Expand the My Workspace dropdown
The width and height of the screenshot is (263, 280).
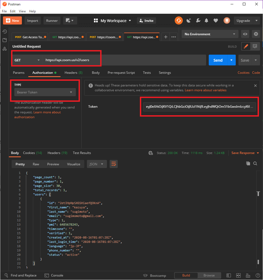[x=113, y=20]
